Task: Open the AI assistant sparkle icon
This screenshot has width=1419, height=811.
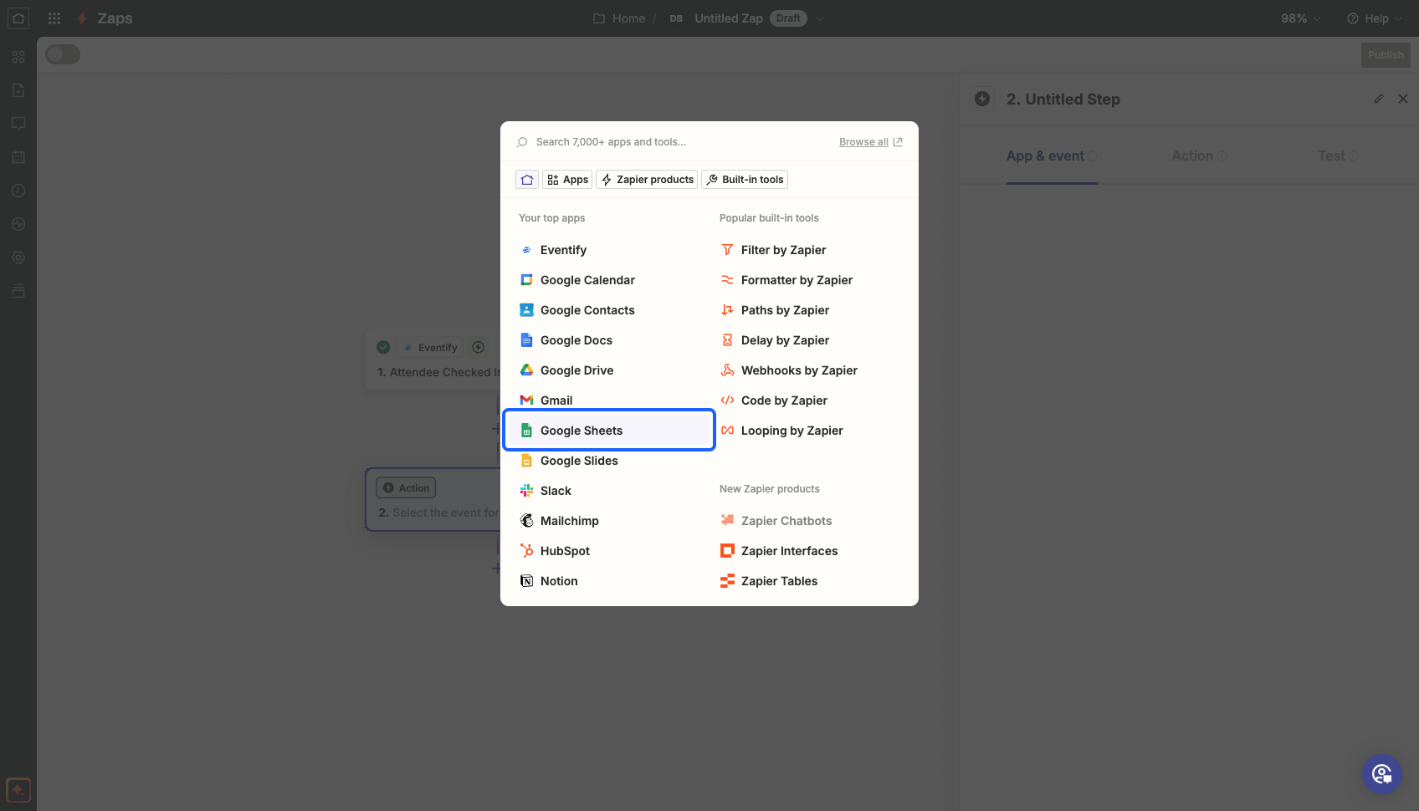Action: pos(18,790)
